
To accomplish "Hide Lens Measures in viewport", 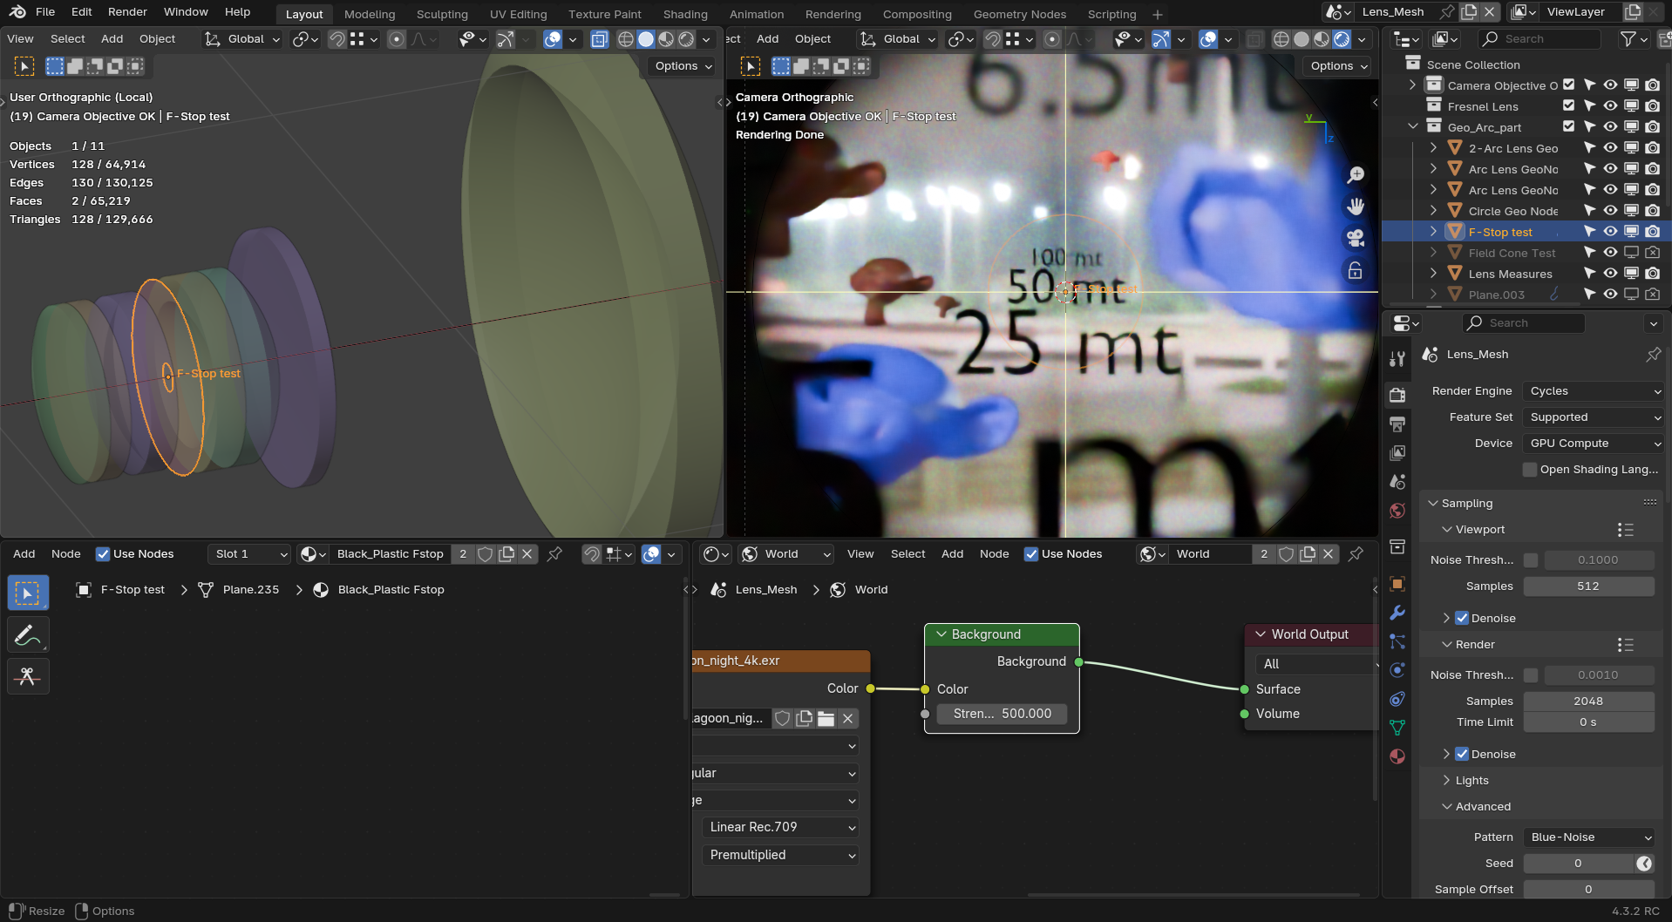I will [1610, 274].
